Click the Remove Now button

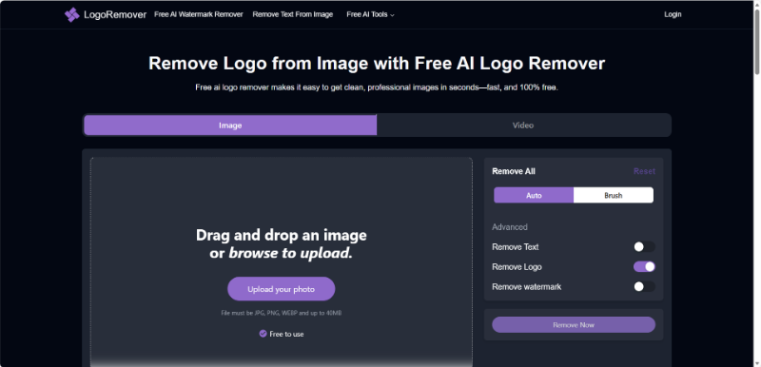pyautogui.click(x=574, y=325)
